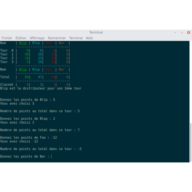Click the Tour 1 value 50 for Blip
This screenshot has height=192, width=192.
[26, 54]
